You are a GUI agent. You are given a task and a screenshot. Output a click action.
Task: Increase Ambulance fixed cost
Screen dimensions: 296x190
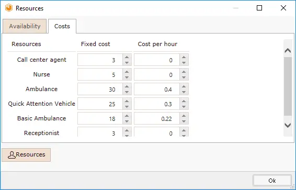[x=127, y=86]
